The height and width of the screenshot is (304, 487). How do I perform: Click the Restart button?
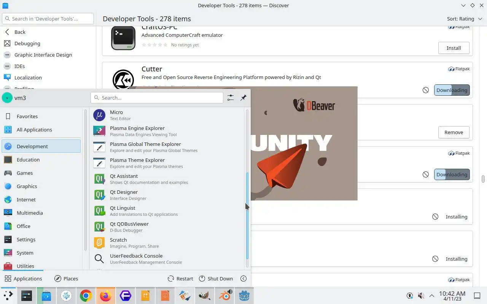(181, 279)
